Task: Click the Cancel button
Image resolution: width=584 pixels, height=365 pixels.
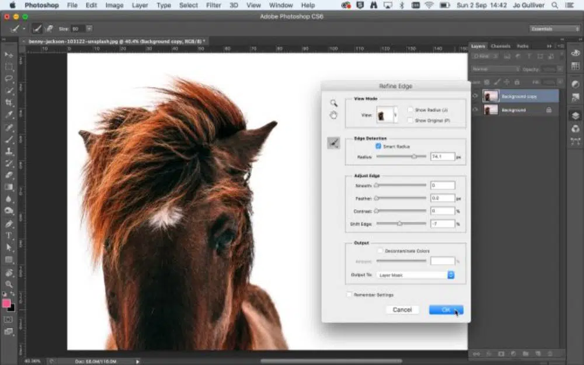Action: 402,310
